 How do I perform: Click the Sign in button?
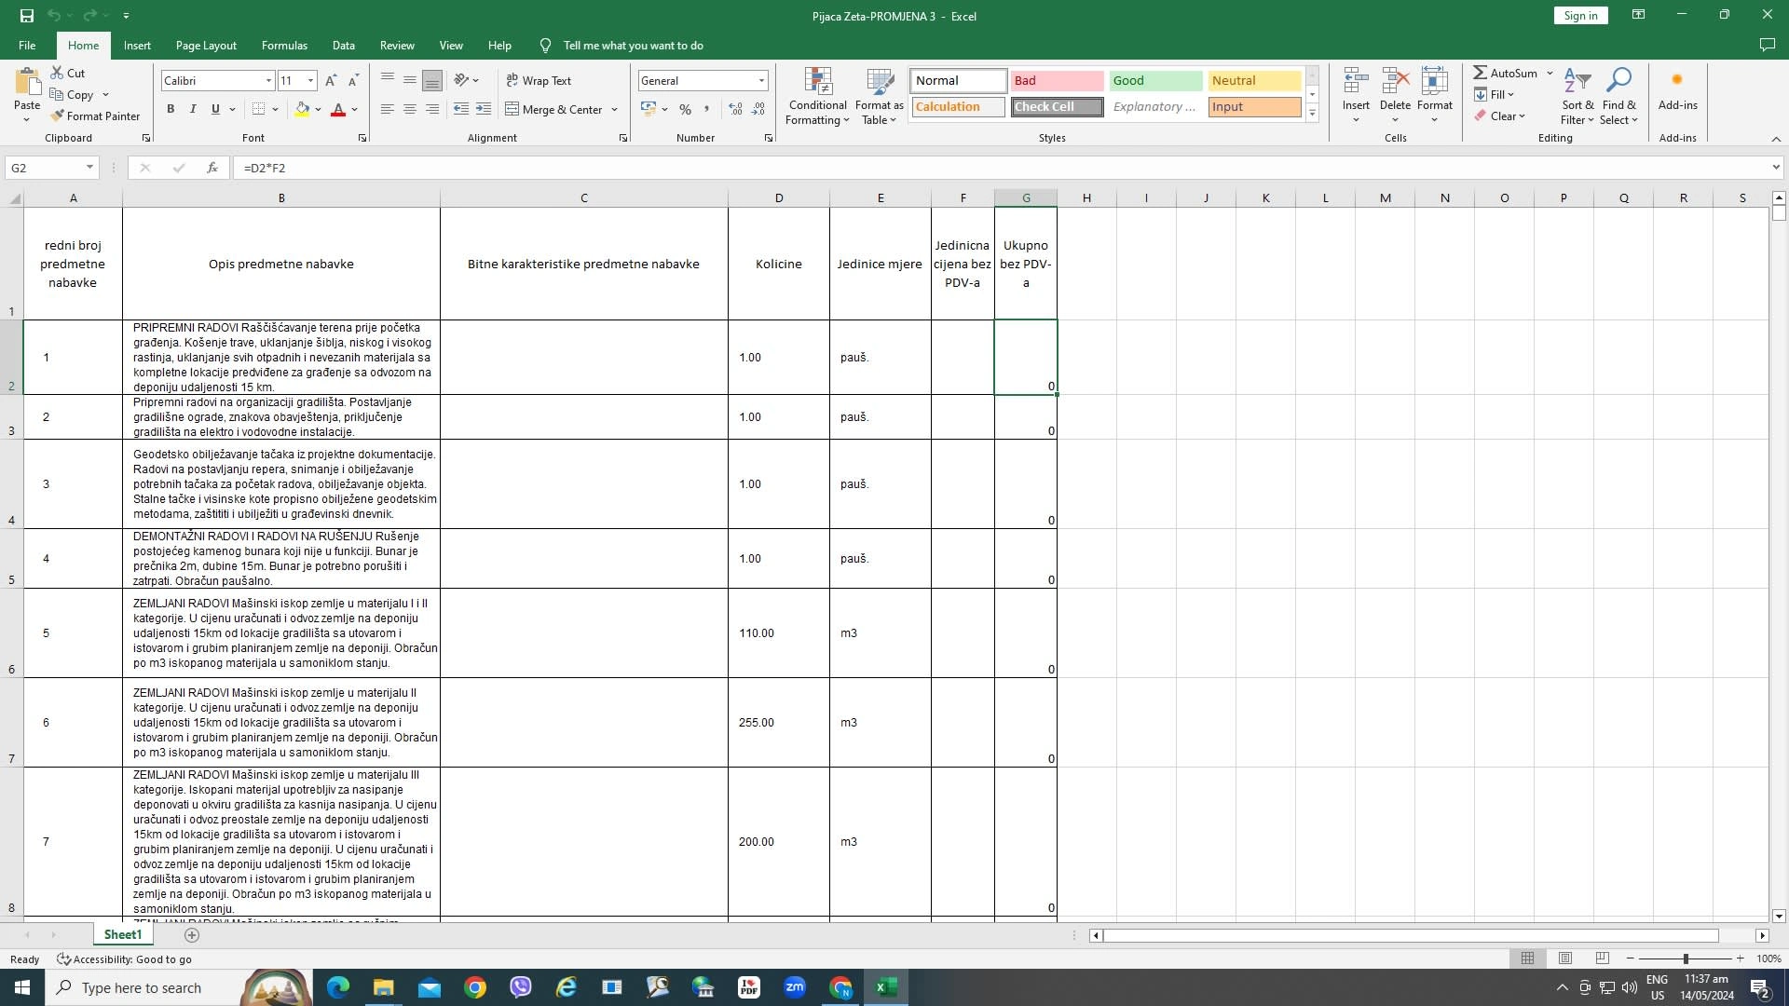1580,16
